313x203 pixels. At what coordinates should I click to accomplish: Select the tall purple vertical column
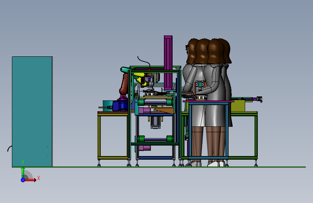[168, 63]
